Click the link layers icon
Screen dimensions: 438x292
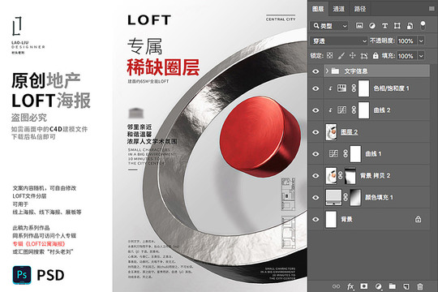coord(337,286)
